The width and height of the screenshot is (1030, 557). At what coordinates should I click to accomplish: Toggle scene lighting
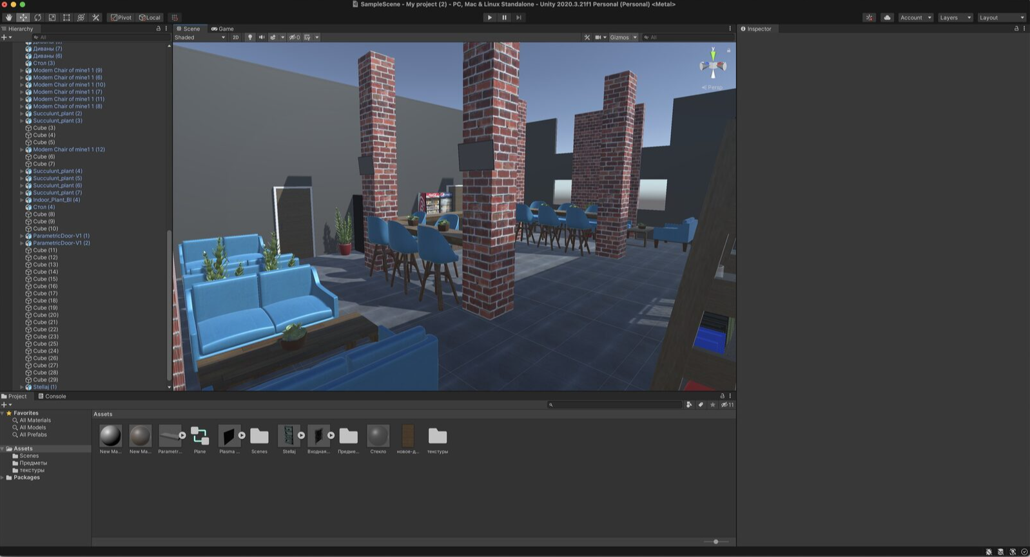coord(250,37)
